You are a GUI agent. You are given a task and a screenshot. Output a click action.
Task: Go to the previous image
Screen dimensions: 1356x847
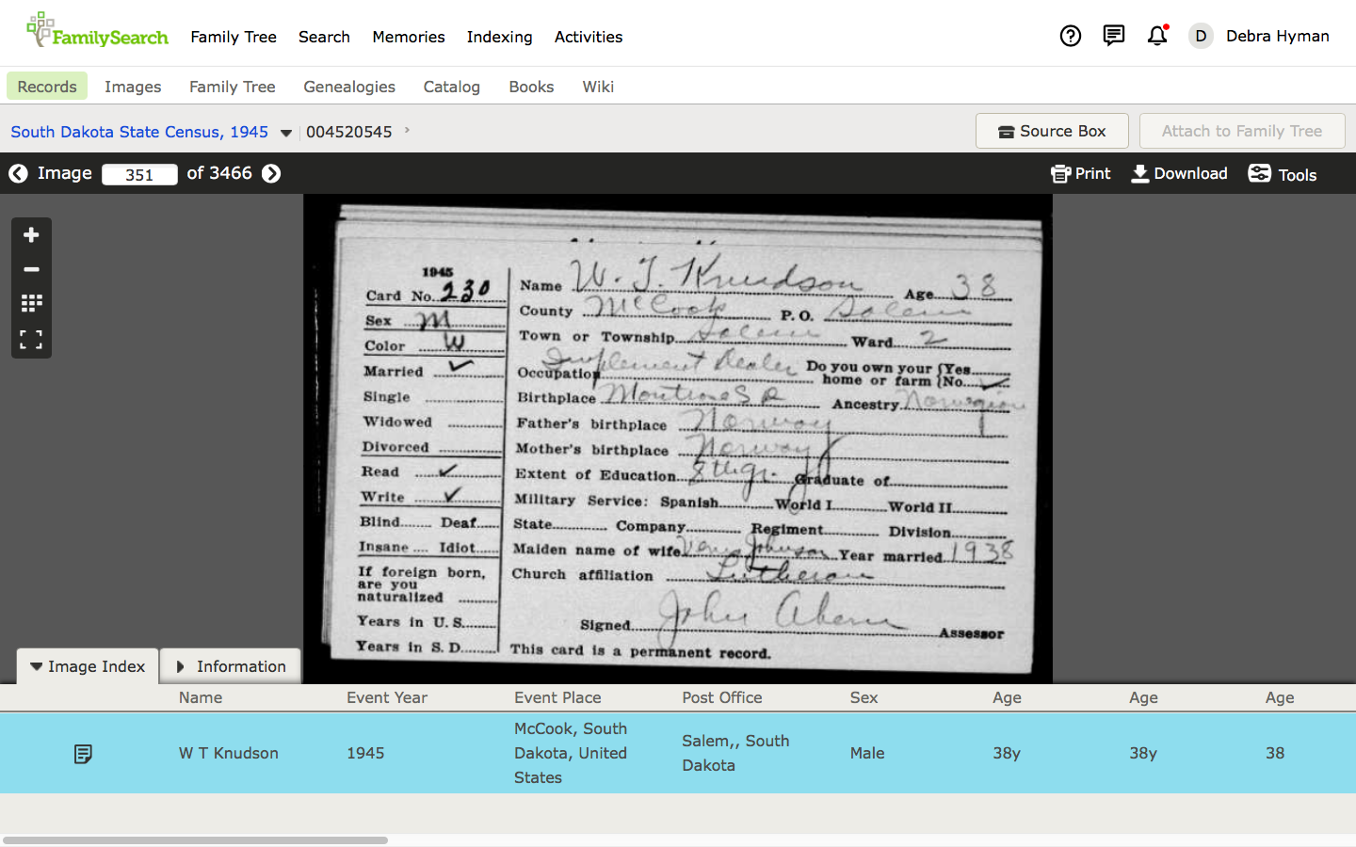pos(18,174)
